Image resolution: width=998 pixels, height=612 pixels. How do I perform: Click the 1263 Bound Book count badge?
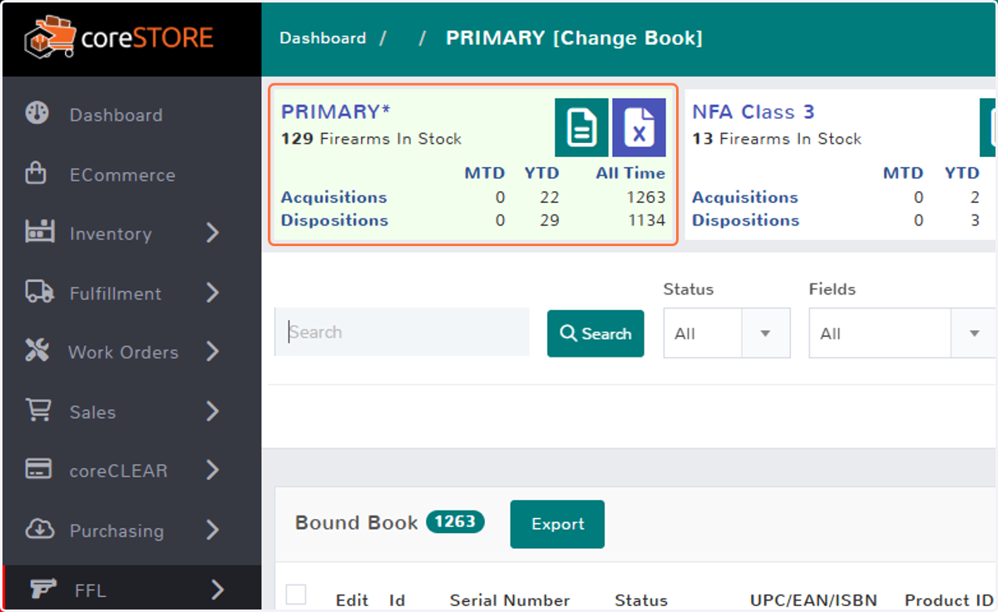455,521
